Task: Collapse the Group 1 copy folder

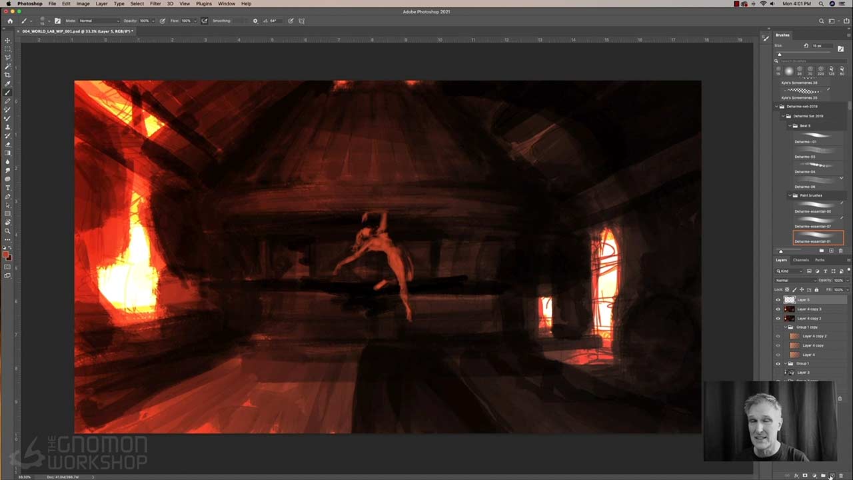Action: pyautogui.click(x=784, y=327)
